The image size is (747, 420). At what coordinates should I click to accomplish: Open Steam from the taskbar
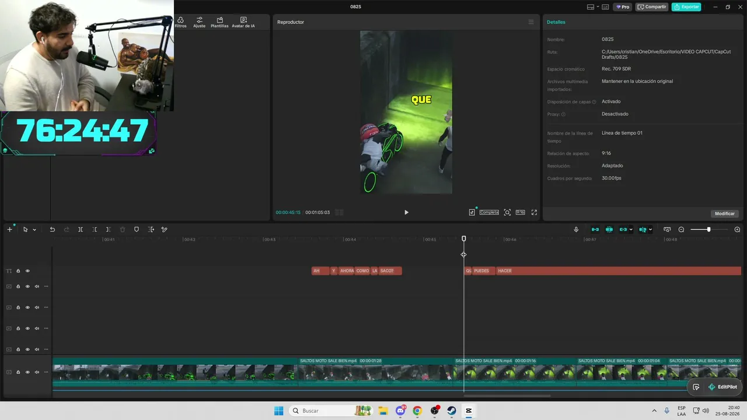(452, 411)
